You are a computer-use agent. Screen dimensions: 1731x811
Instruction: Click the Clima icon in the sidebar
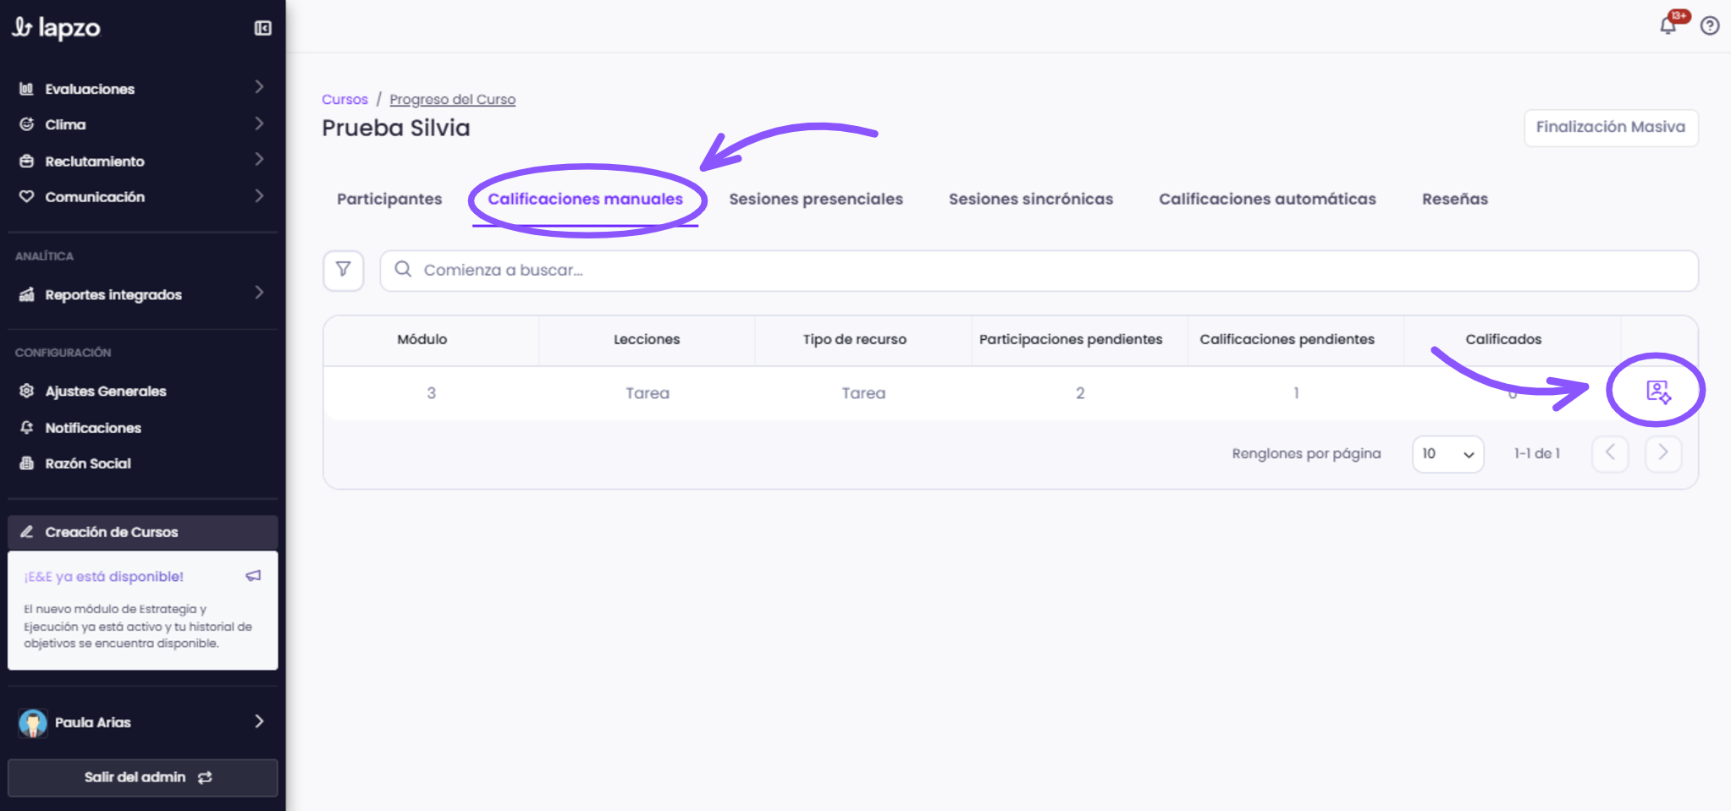[27, 124]
